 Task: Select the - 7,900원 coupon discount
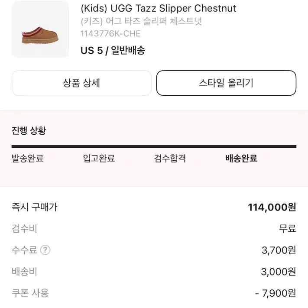(x=276, y=293)
